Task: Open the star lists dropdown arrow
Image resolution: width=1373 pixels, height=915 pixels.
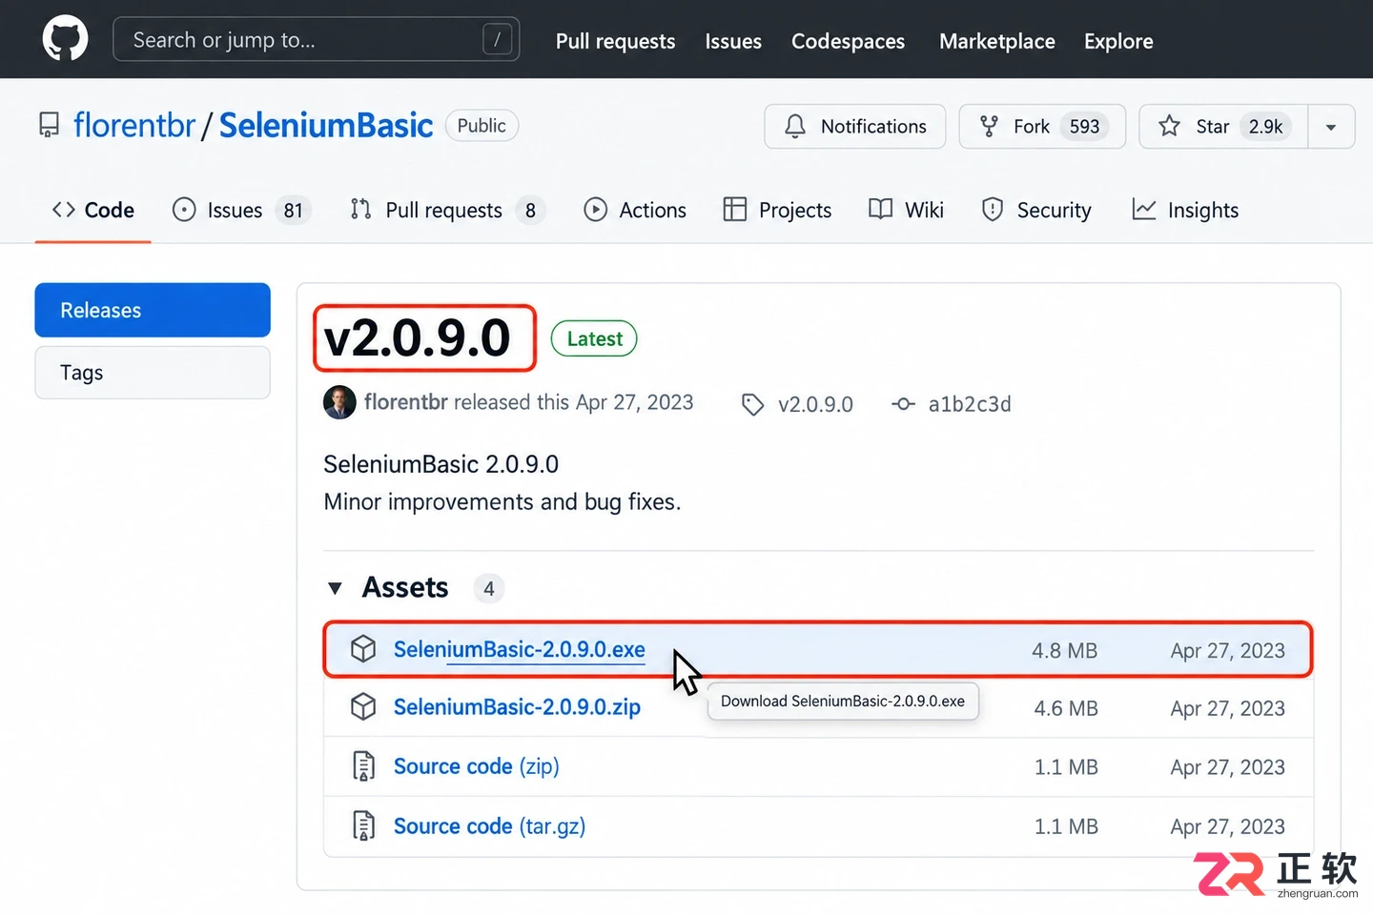Action: point(1331,126)
